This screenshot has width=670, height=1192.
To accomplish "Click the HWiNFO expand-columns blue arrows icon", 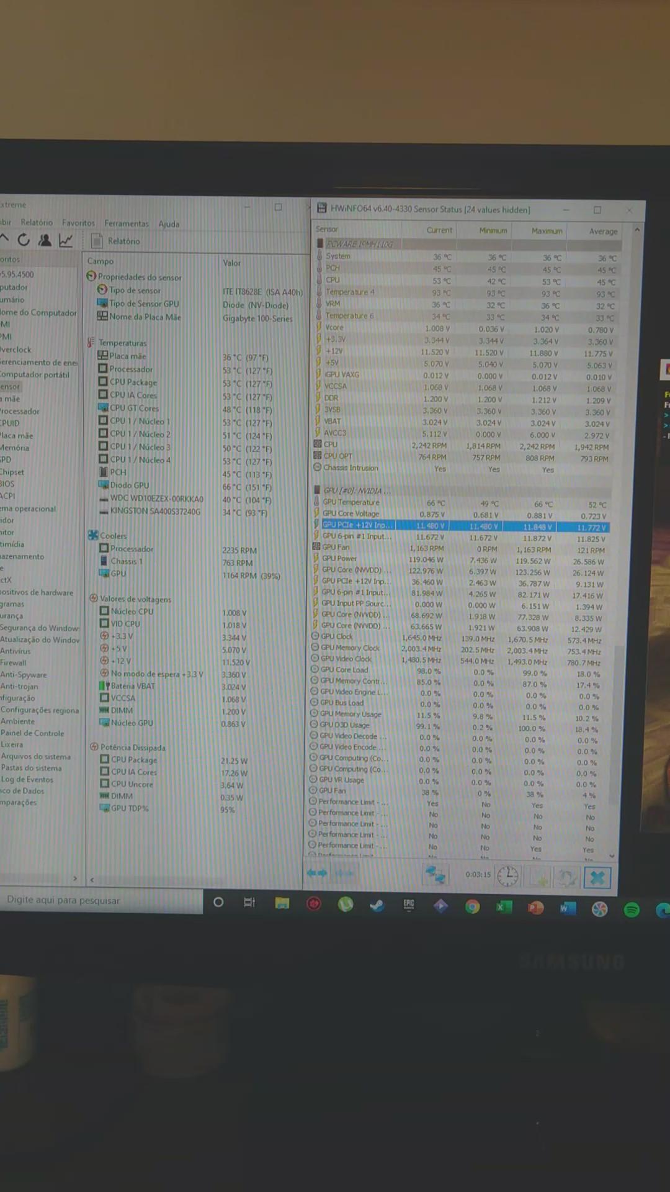I will tap(317, 873).
